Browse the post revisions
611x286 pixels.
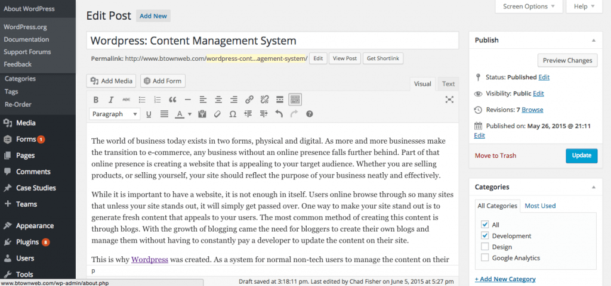(532, 110)
